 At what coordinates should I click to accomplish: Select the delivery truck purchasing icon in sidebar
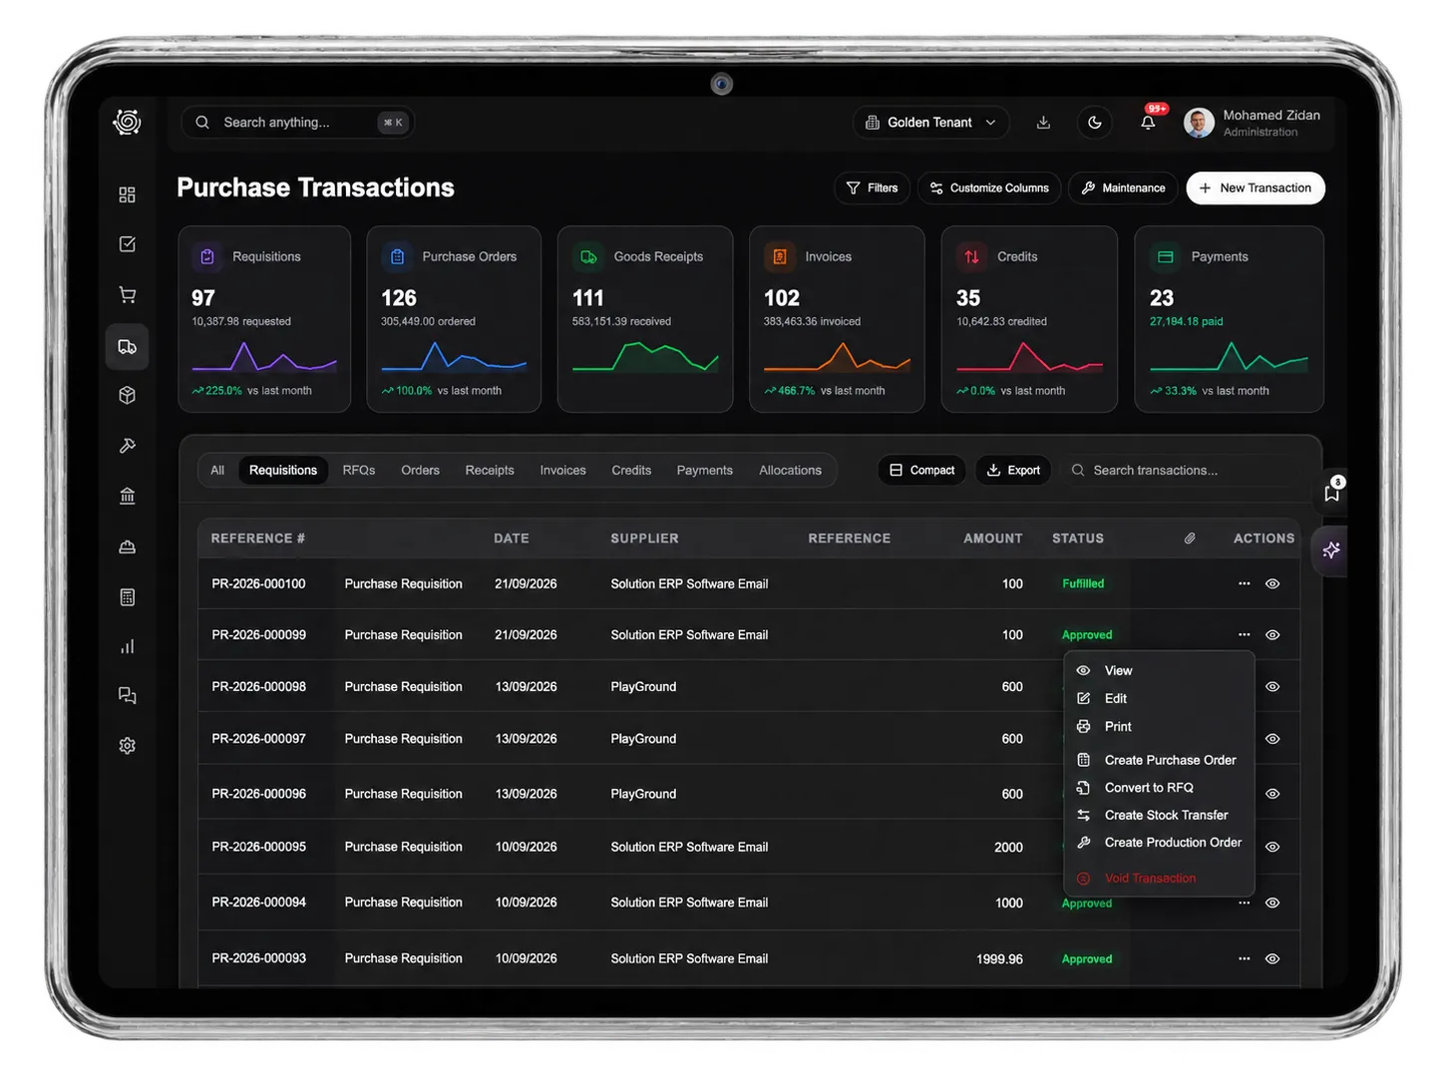click(x=127, y=347)
